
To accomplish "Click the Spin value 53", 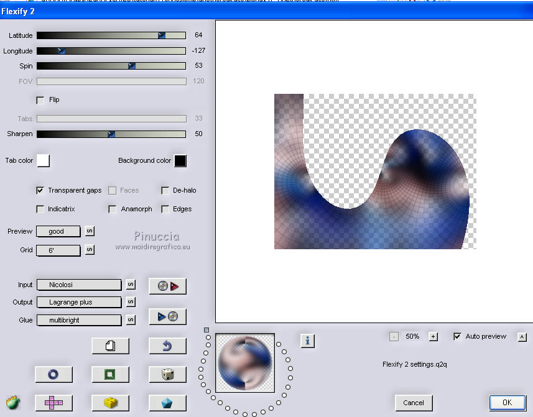I will pyautogui.click(x=198, y=65).
